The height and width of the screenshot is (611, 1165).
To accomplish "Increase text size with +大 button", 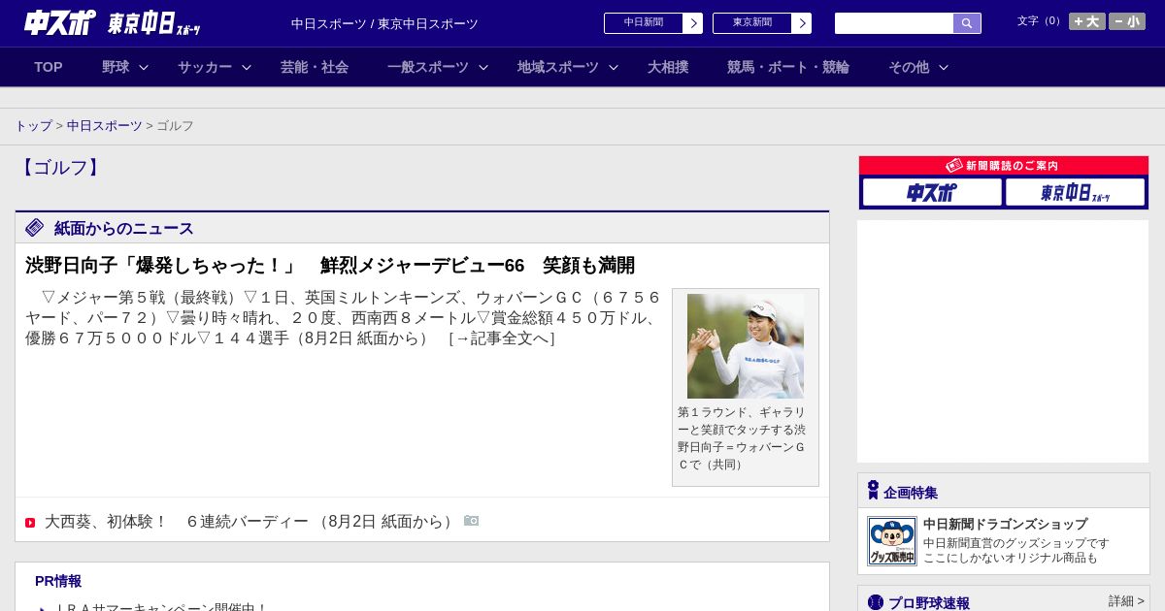I will (1087, 21).
